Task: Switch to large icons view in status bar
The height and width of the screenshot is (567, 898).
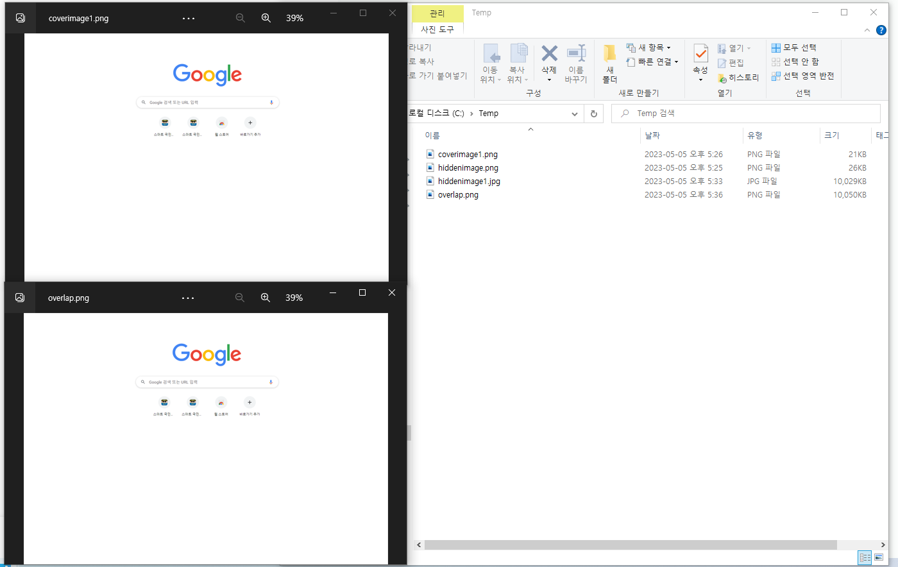Action: [879, 557]
